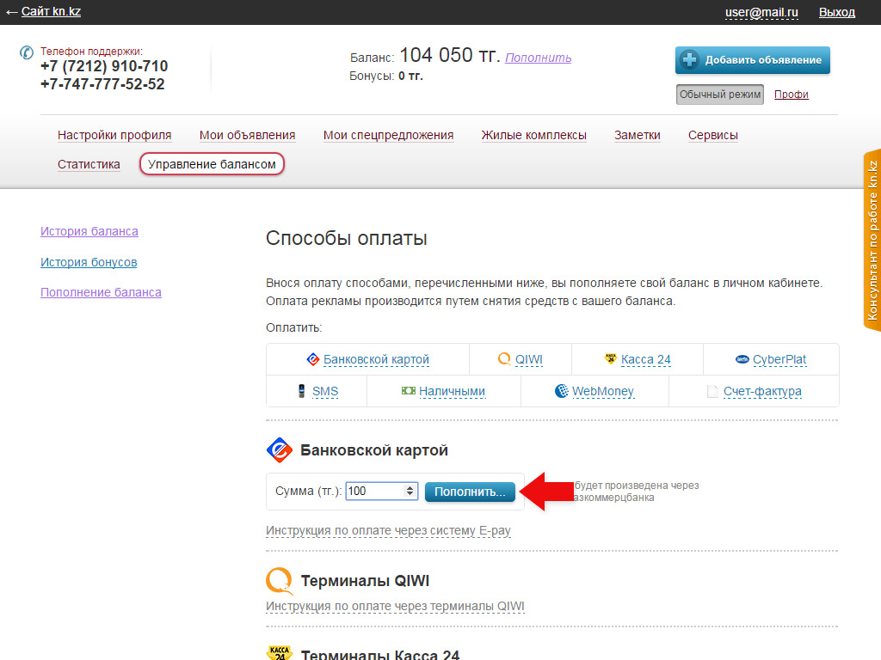Expand QIWI terminal payment instructions
The image size is (881, 660).
[395, 606]
